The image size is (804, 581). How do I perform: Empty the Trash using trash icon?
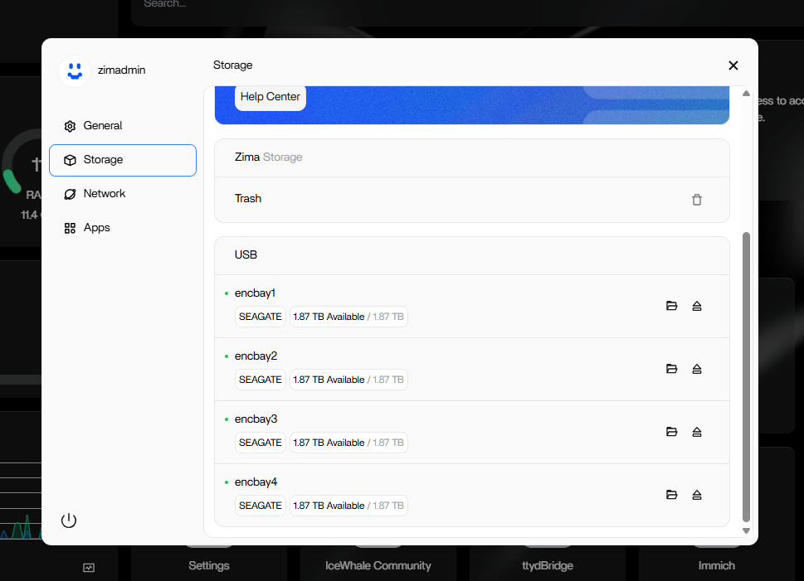(x=697, y=200)
